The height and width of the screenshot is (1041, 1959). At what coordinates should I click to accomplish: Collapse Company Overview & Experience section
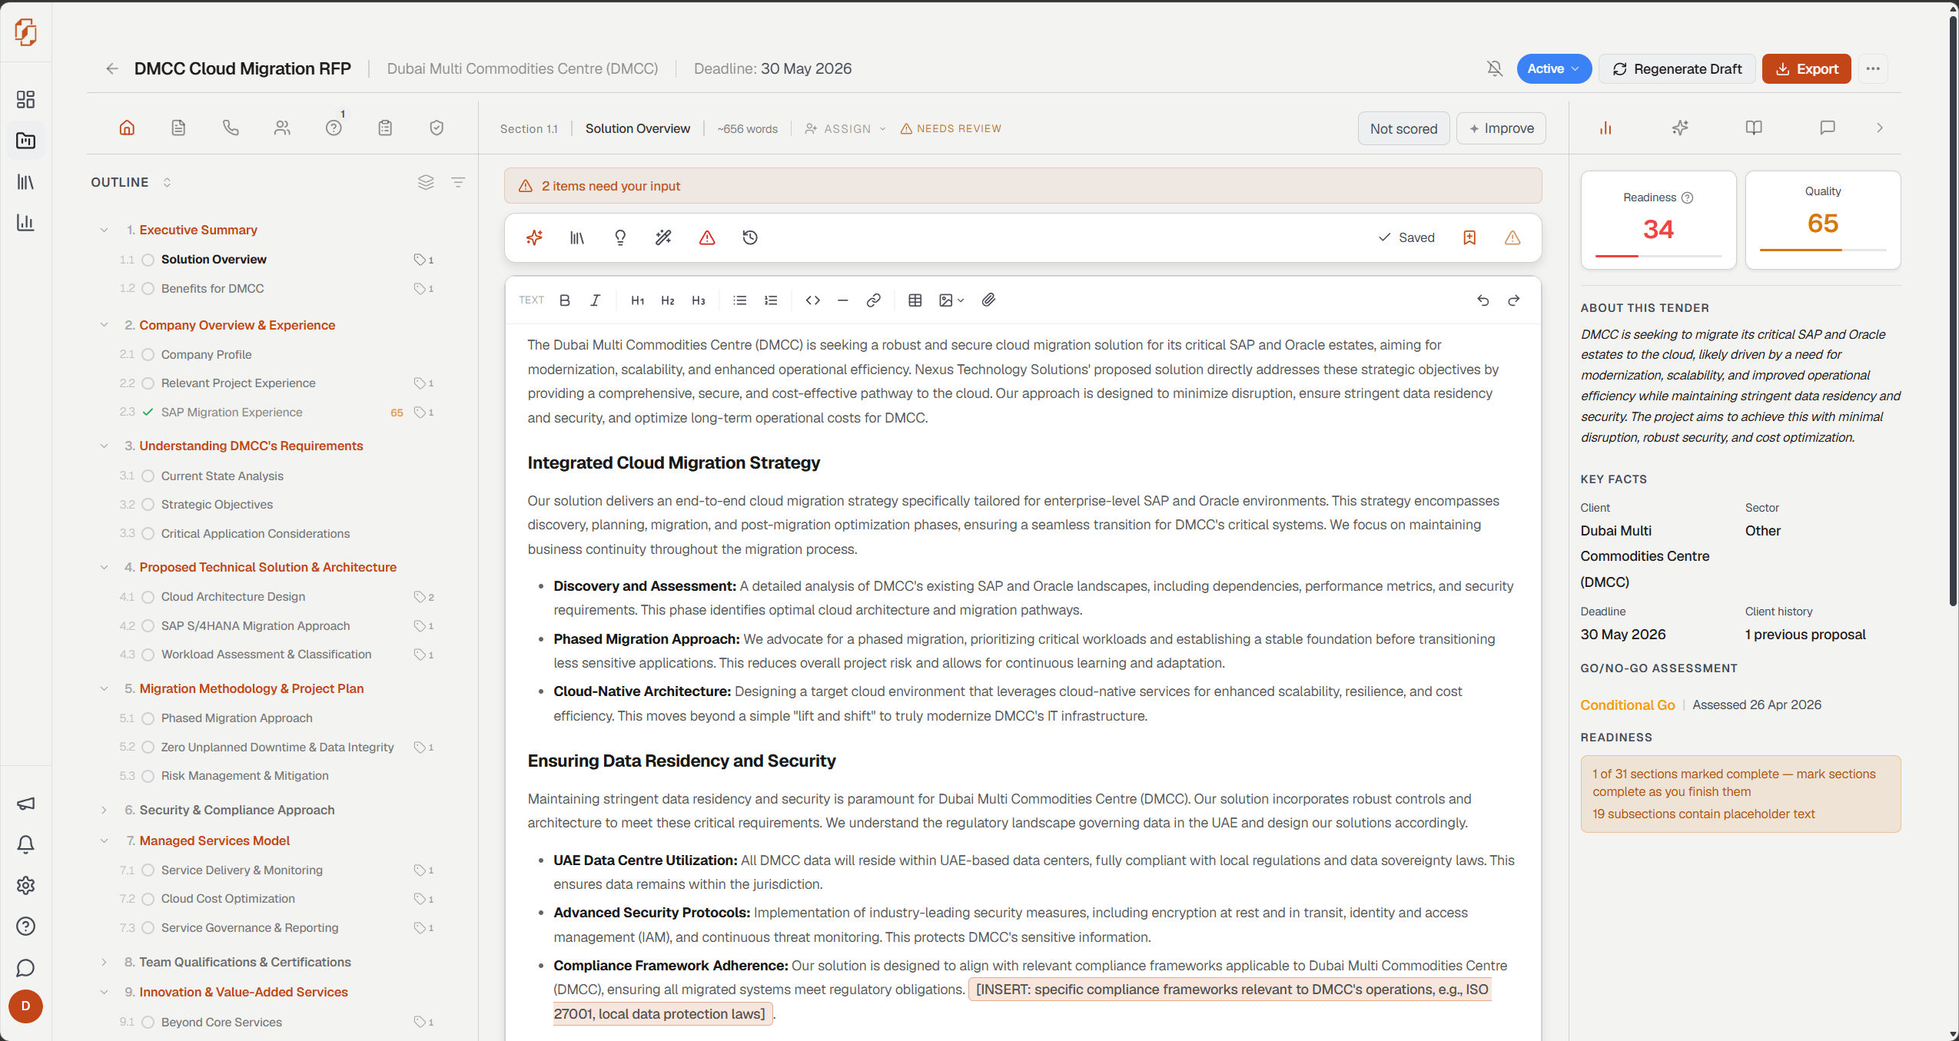104,326
